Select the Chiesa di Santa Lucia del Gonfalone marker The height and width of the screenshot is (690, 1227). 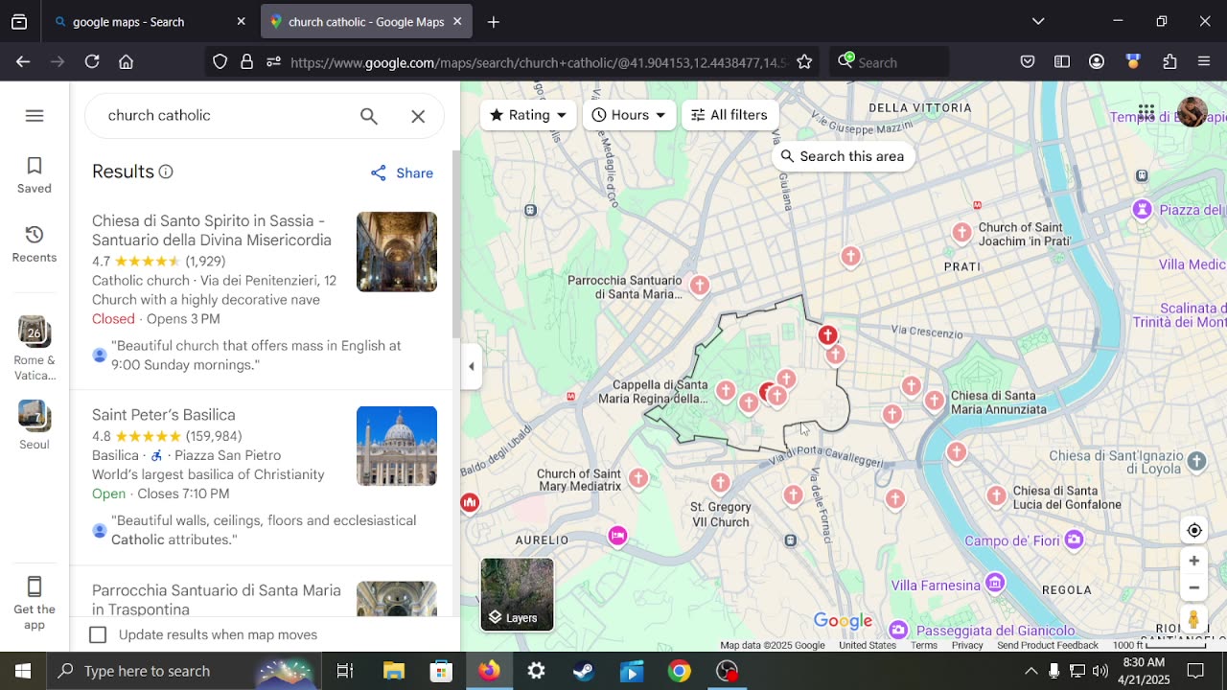point(997,495)
